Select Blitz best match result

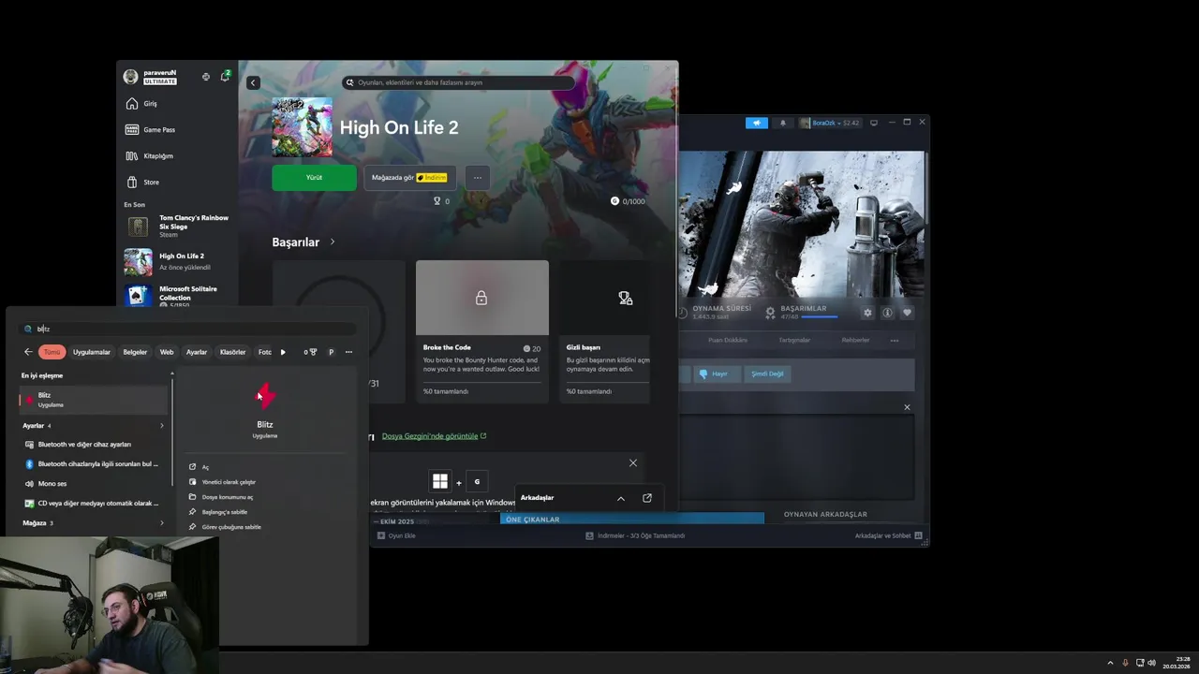coord(94,400)
